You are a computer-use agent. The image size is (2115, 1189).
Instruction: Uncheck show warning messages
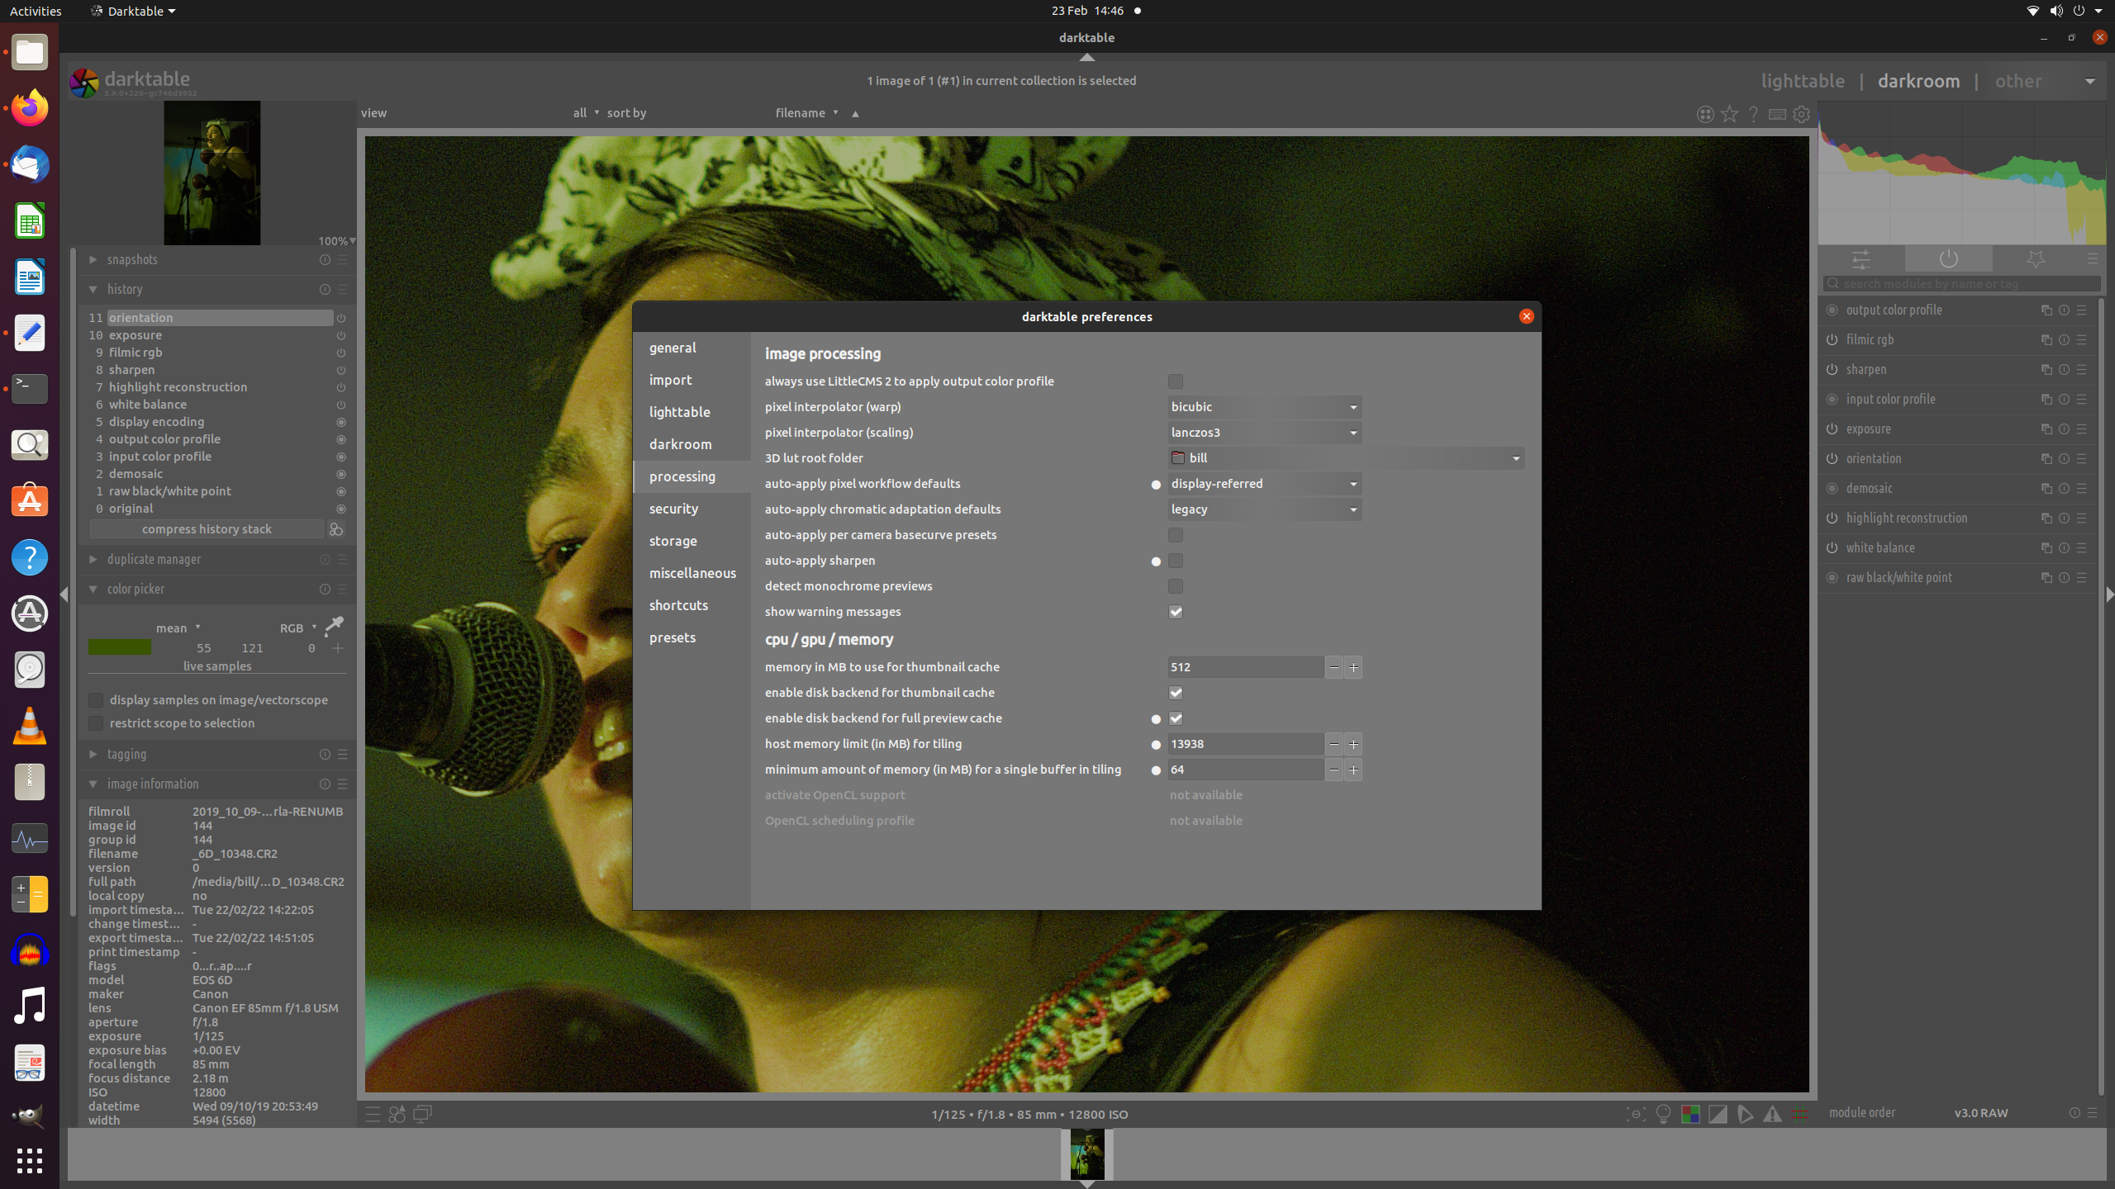pyautogui.click(x=1175, y=612)
